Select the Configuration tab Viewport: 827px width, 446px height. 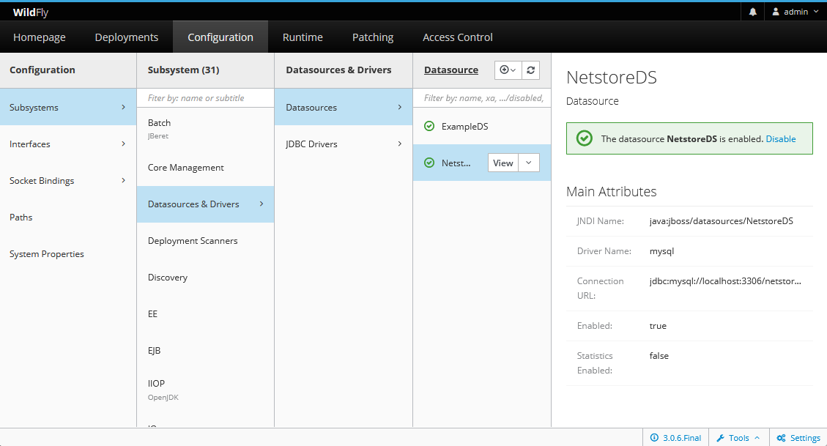pyautogui.click(x=220, y=37)
